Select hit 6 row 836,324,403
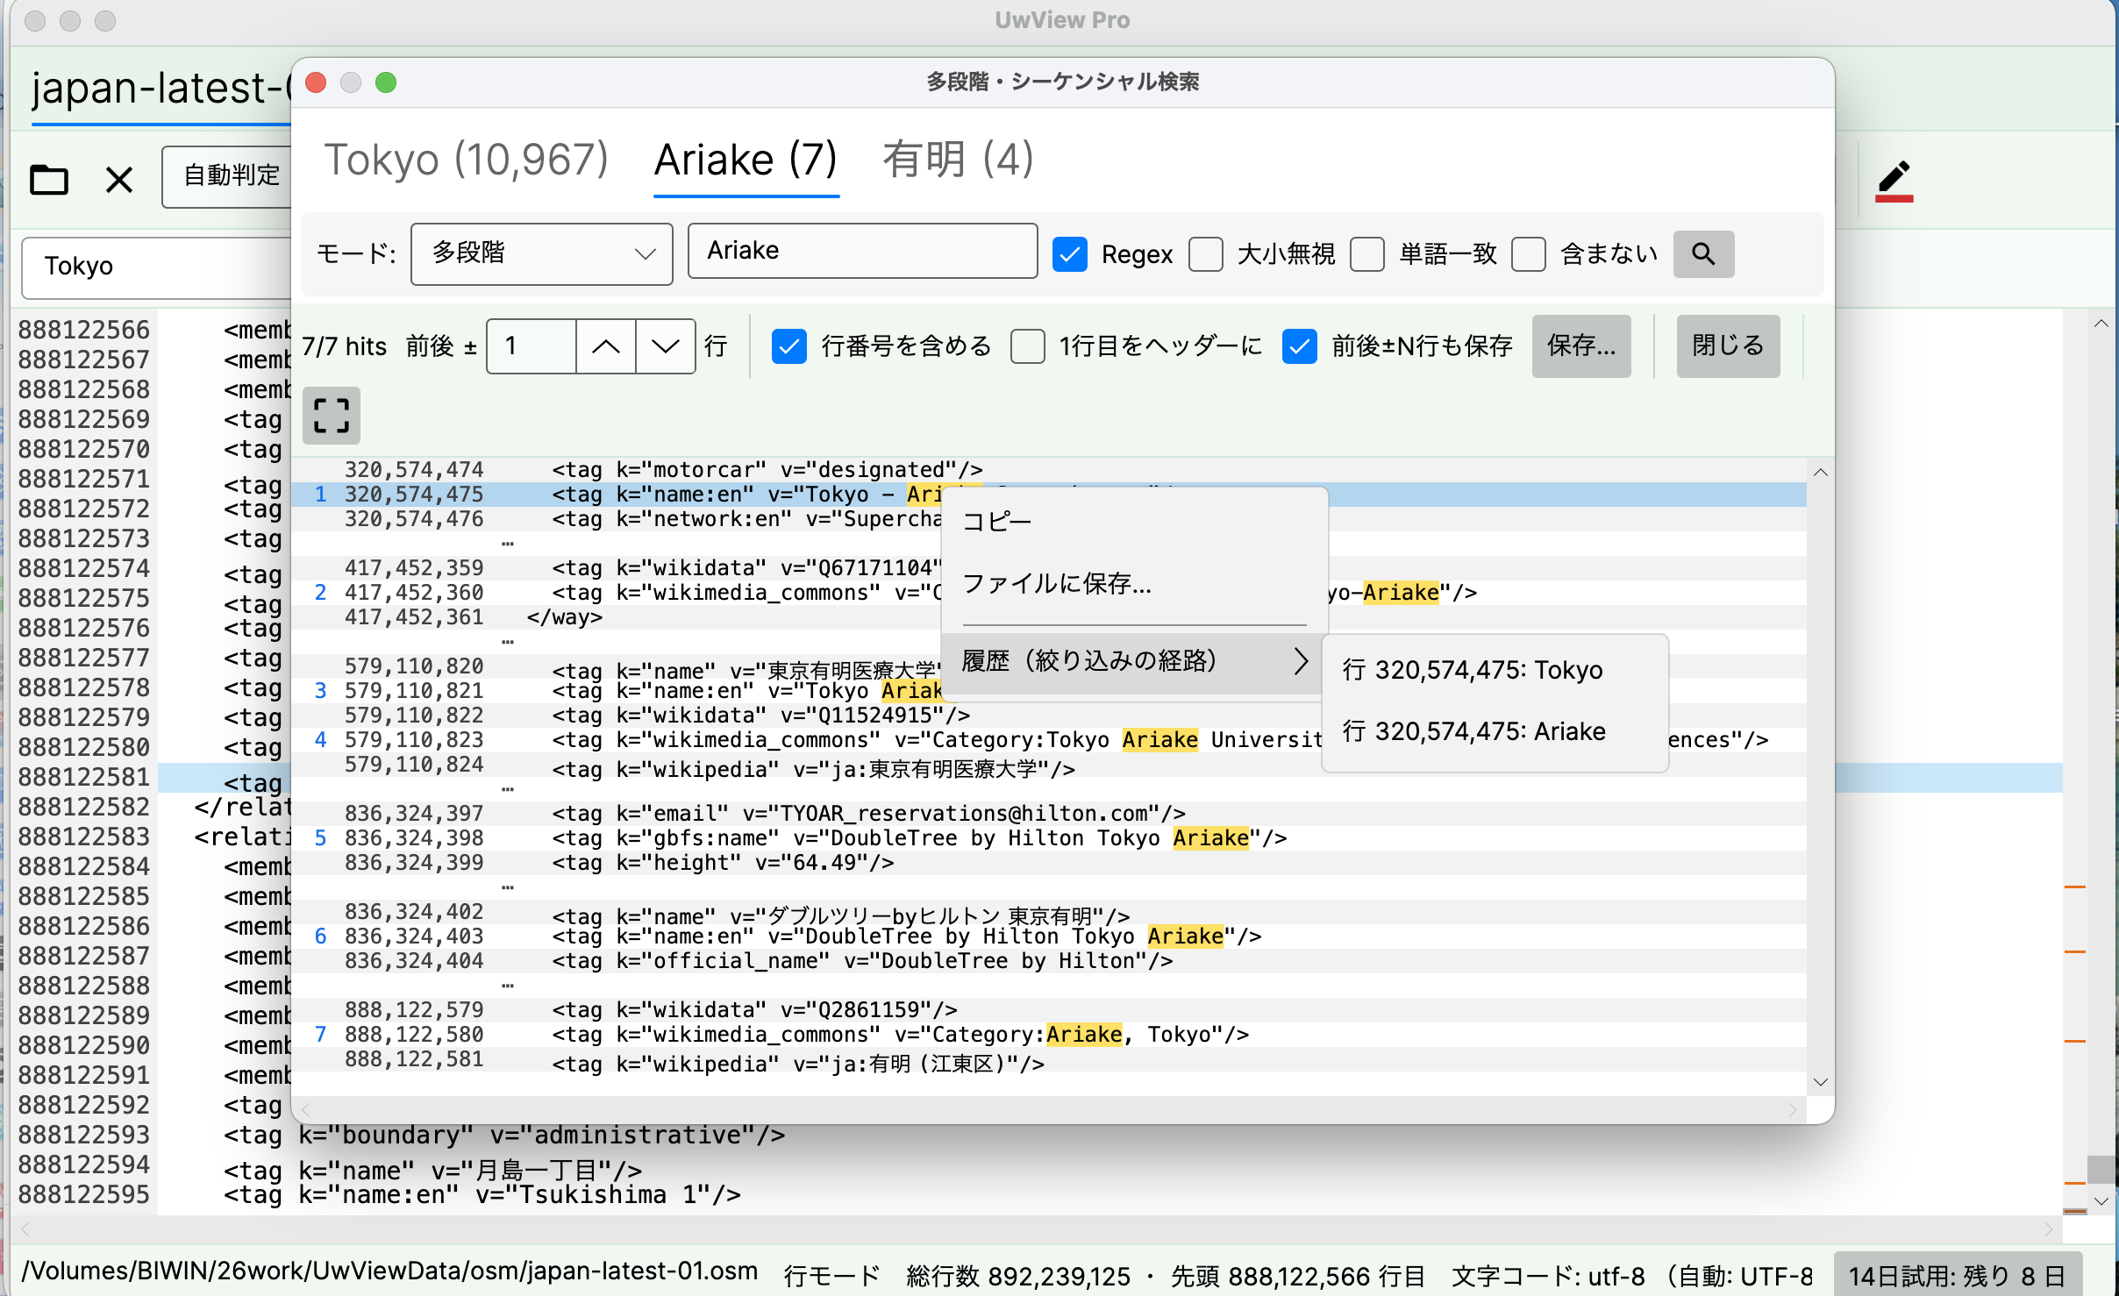This screenshot has width=2119, height=1296. click(x=1049, y=936)
